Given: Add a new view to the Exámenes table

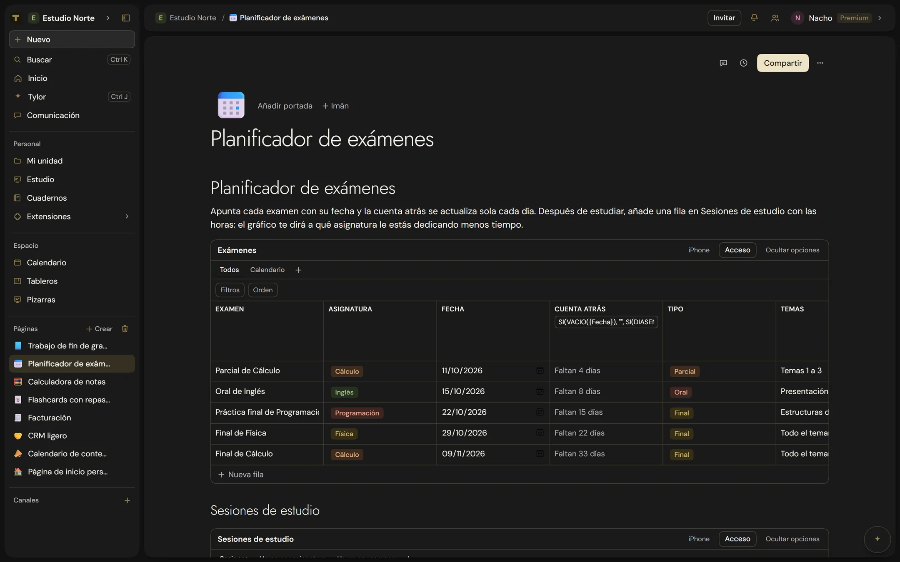Looking at the screenshot, I should [298, 270].
